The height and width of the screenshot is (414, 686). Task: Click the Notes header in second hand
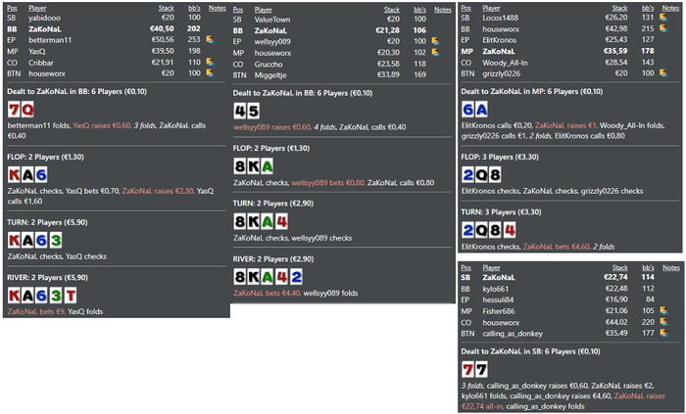point(443,10)
